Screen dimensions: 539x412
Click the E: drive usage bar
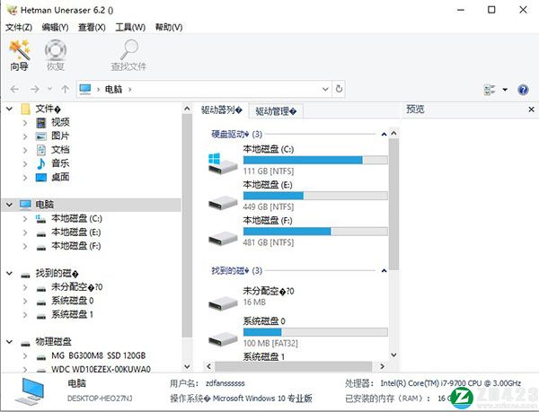pos(315,196)
